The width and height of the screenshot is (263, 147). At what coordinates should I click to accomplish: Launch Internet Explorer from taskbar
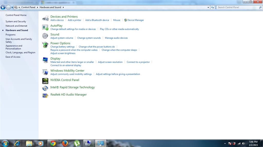pos(17,143)
